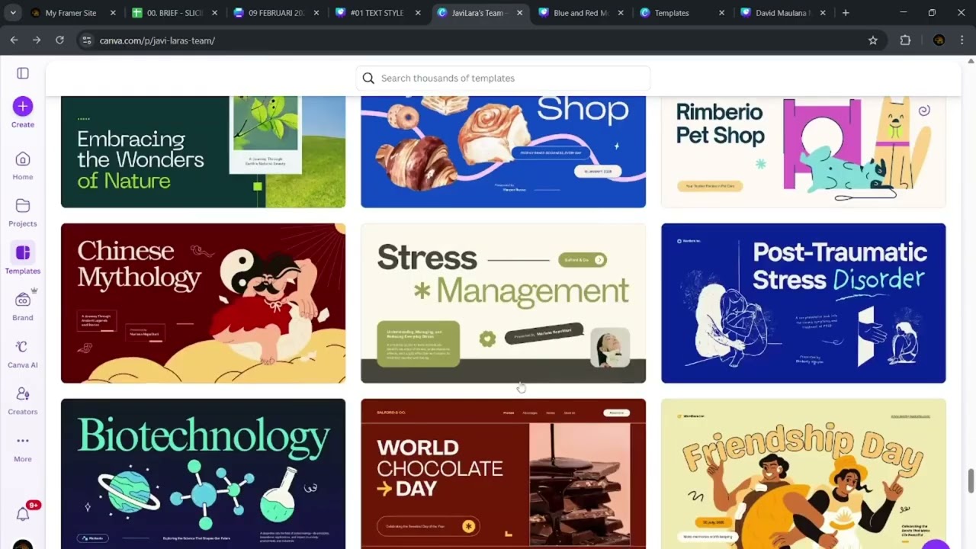
Task: Open browser extensions puzzle icon
Action: pos(905,40)
